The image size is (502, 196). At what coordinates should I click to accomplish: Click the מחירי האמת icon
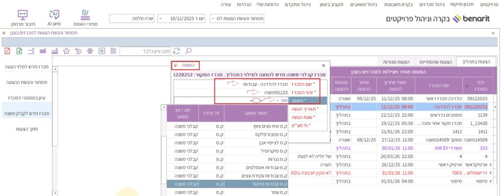[88, 18]
